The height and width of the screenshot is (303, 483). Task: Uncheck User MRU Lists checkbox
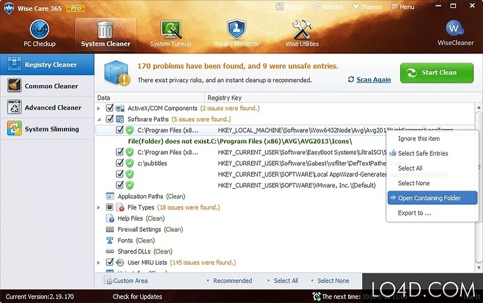coord(110,262)
